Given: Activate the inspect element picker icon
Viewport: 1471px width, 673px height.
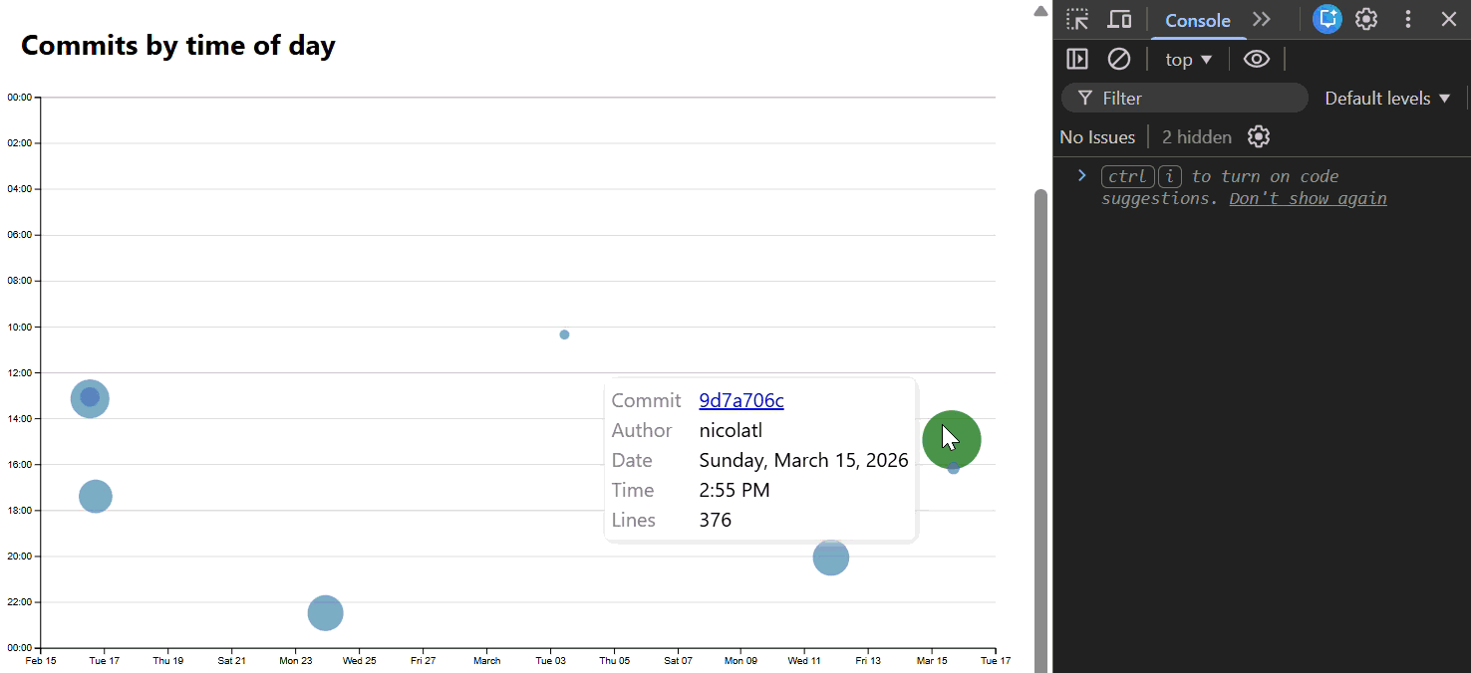Looking at the screenshot, I should [x=1077, y=20].
